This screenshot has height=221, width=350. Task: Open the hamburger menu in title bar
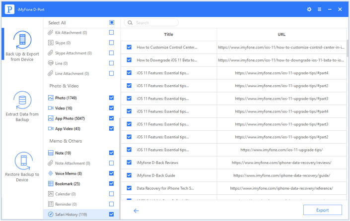pyautogui.click(x=319, y=9)
